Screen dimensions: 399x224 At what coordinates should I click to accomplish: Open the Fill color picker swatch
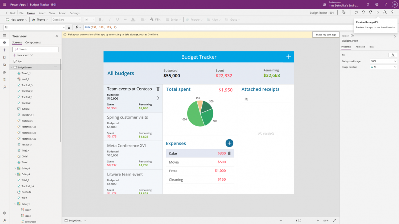tap(392, 55)
